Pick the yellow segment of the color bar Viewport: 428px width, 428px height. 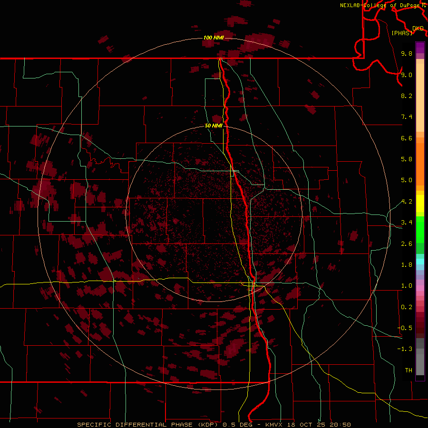420,204
